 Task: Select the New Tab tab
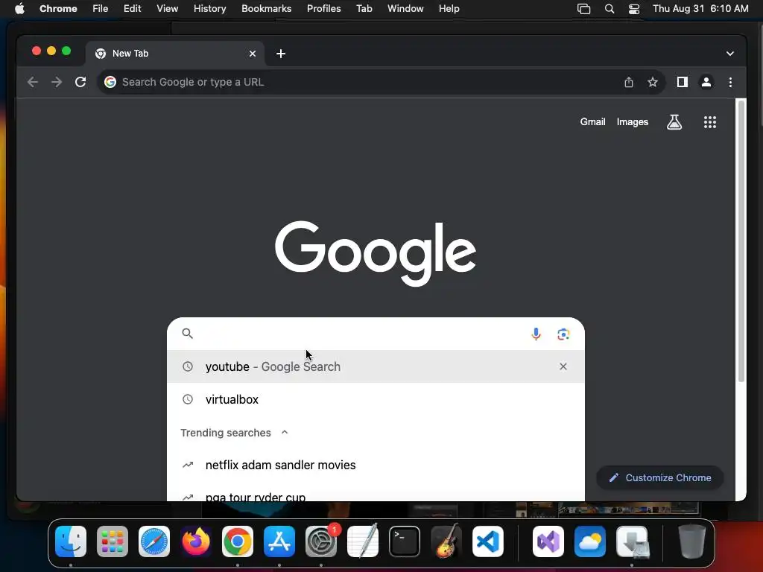pyautogui.click(x=175, y=54)
